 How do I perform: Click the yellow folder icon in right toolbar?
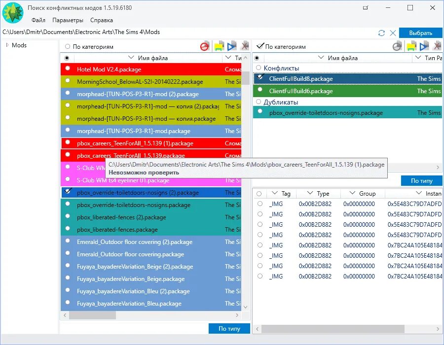pos(411,46)
